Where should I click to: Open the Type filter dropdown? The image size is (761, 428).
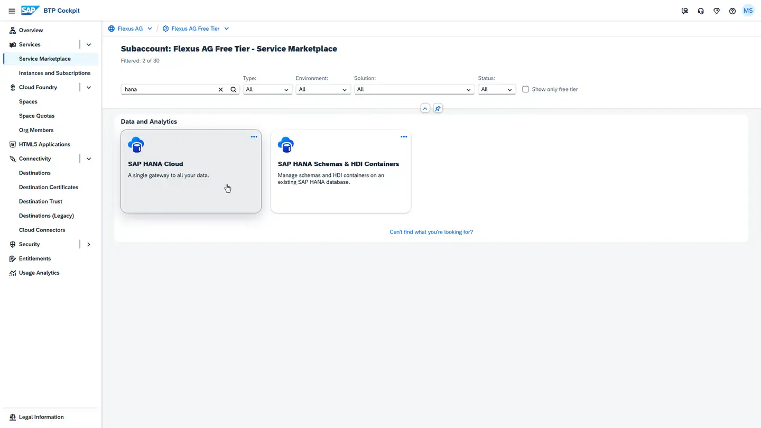pyautogui.click(x=267, y=89)
